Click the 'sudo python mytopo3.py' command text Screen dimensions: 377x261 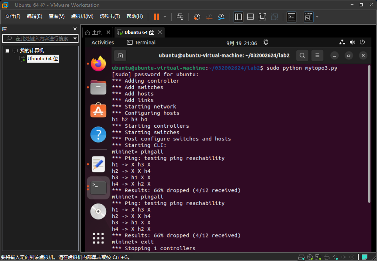[302, 68]
